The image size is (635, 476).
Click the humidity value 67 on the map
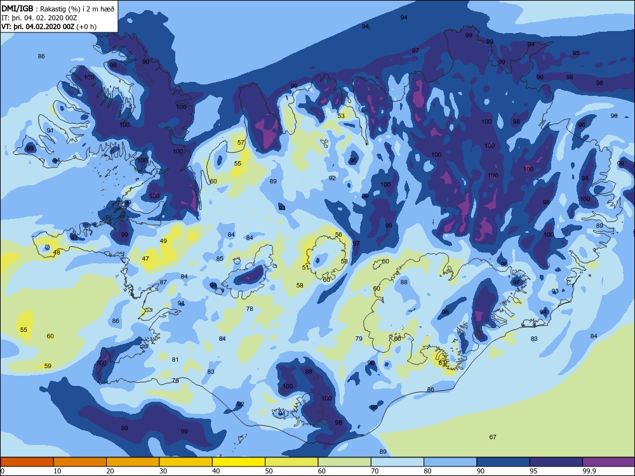point(493,437)
